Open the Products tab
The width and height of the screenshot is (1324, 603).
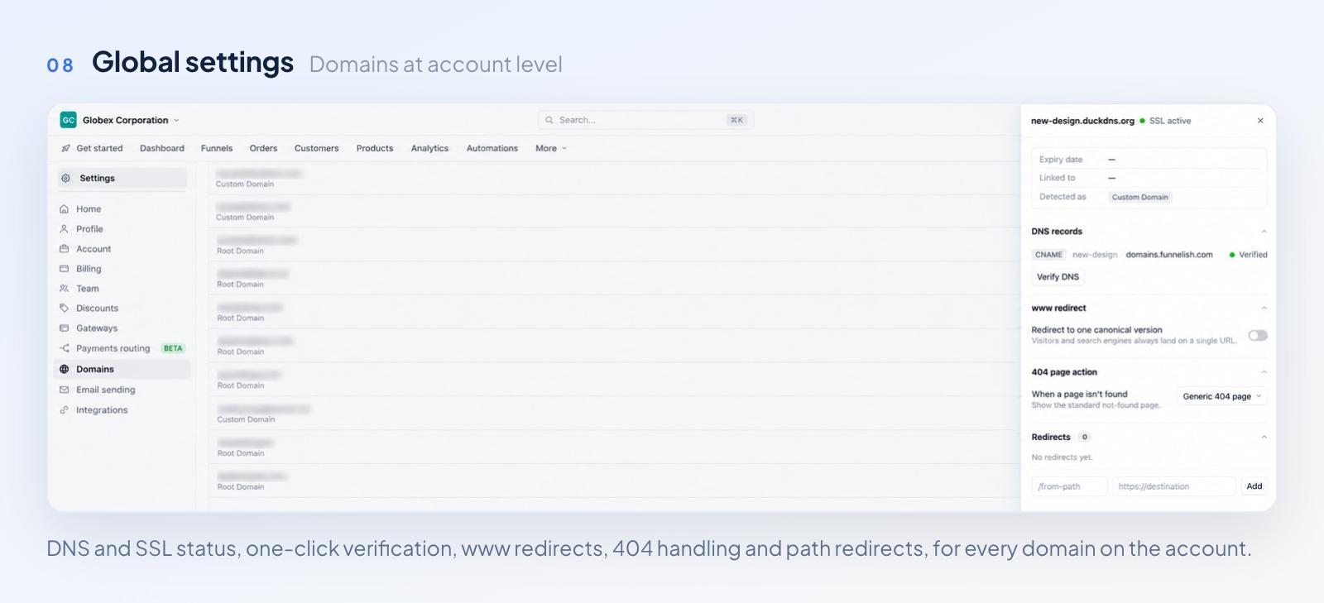click(375, 148)
